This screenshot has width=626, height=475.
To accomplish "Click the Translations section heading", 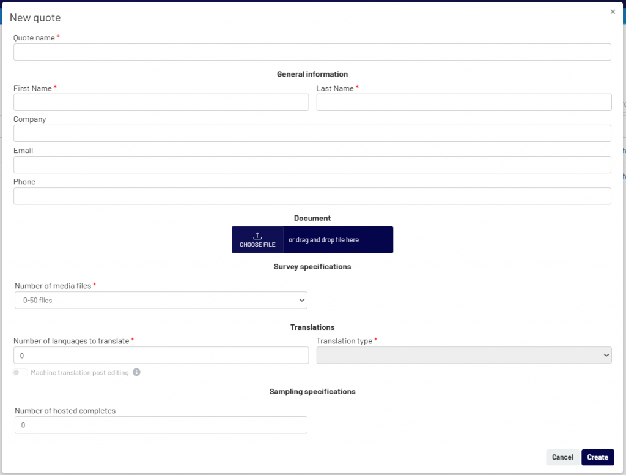I will click(x=312, y=327).
